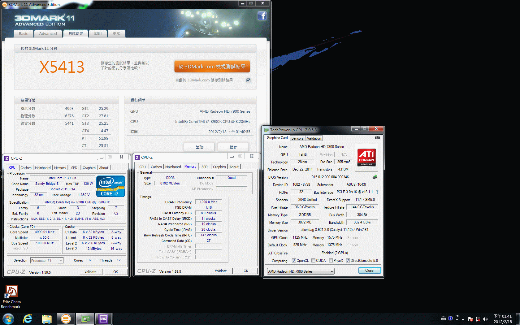Open Windows Explorer folder on taskbar
This screenshot has width=520, height=325.
click(47, 319)
